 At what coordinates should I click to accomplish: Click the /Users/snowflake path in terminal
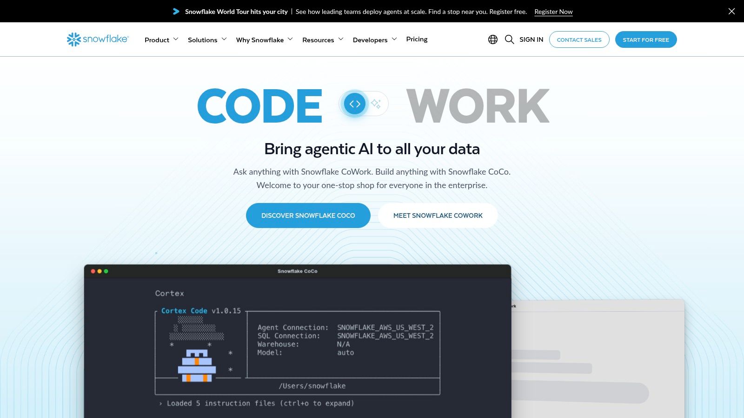tap(312, 386)
